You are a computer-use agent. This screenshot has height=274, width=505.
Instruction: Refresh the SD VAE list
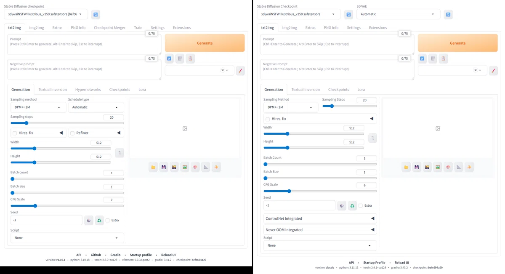tap(448, 14)
